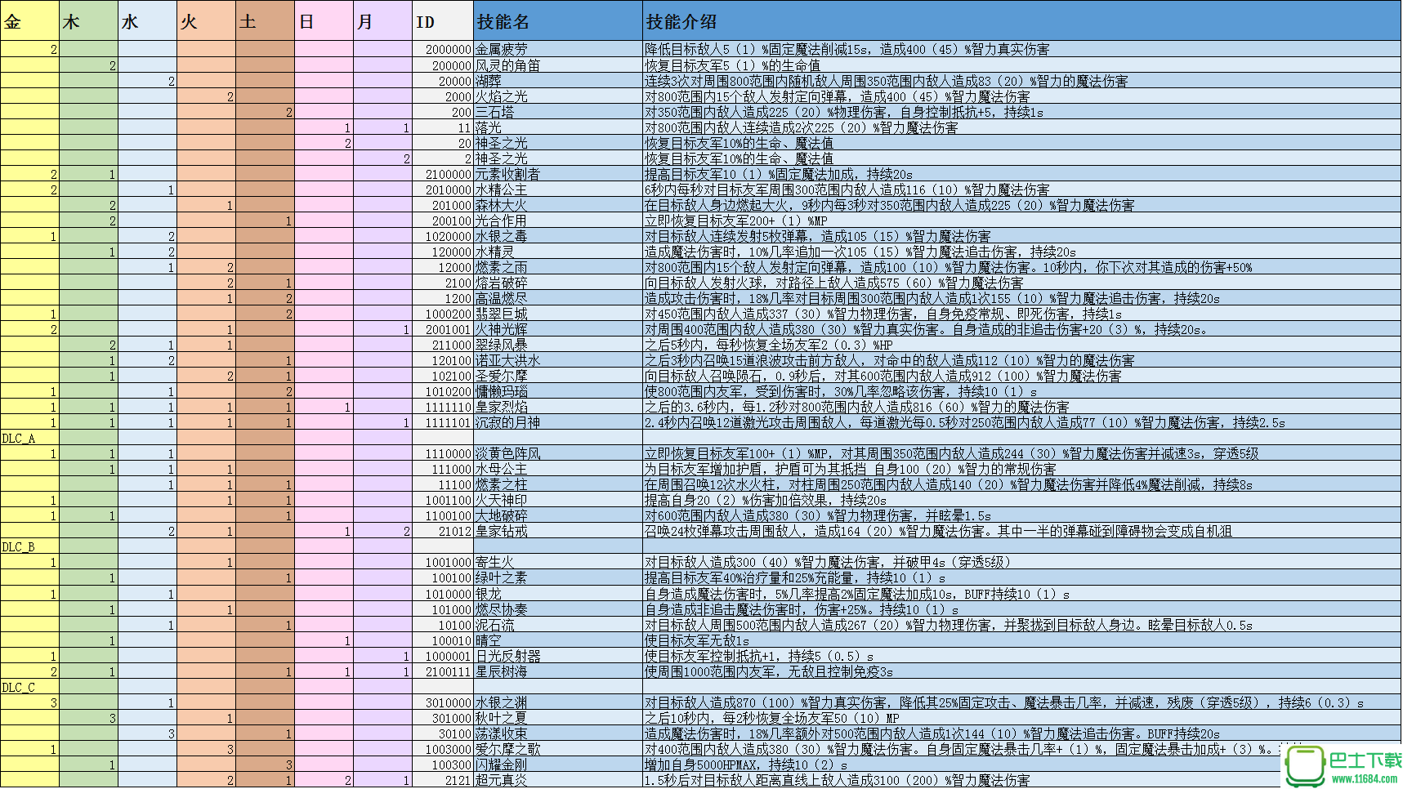Image resolution: width=1403 pixels, height=789 pixels.
Task: Select the ID cell 30100
Action: click(443, 733)
